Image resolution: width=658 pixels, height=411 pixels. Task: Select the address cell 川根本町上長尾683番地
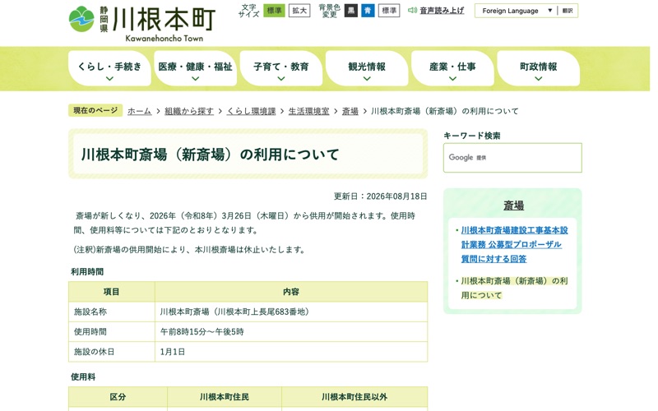click(x=291, y=312)
